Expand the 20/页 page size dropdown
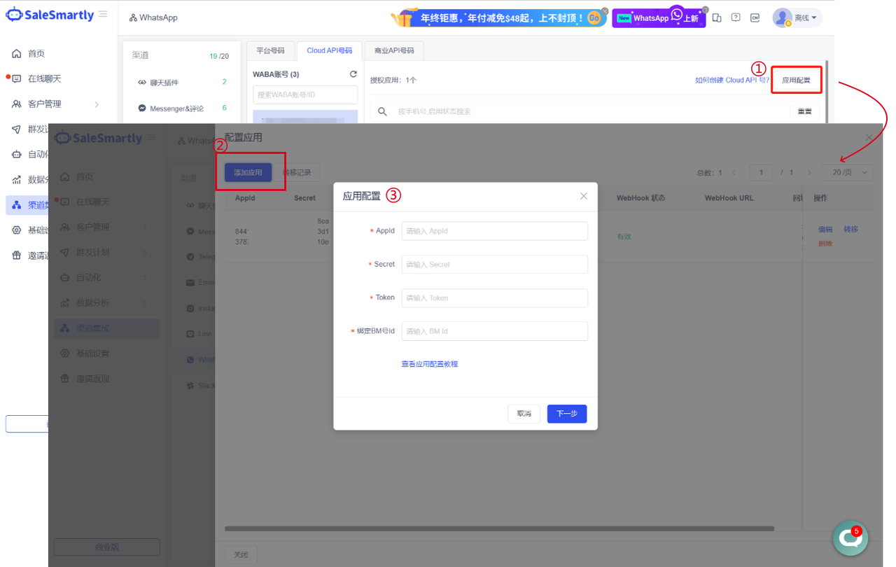This screenshot has width=896, height=567. (x=848, y=172)
